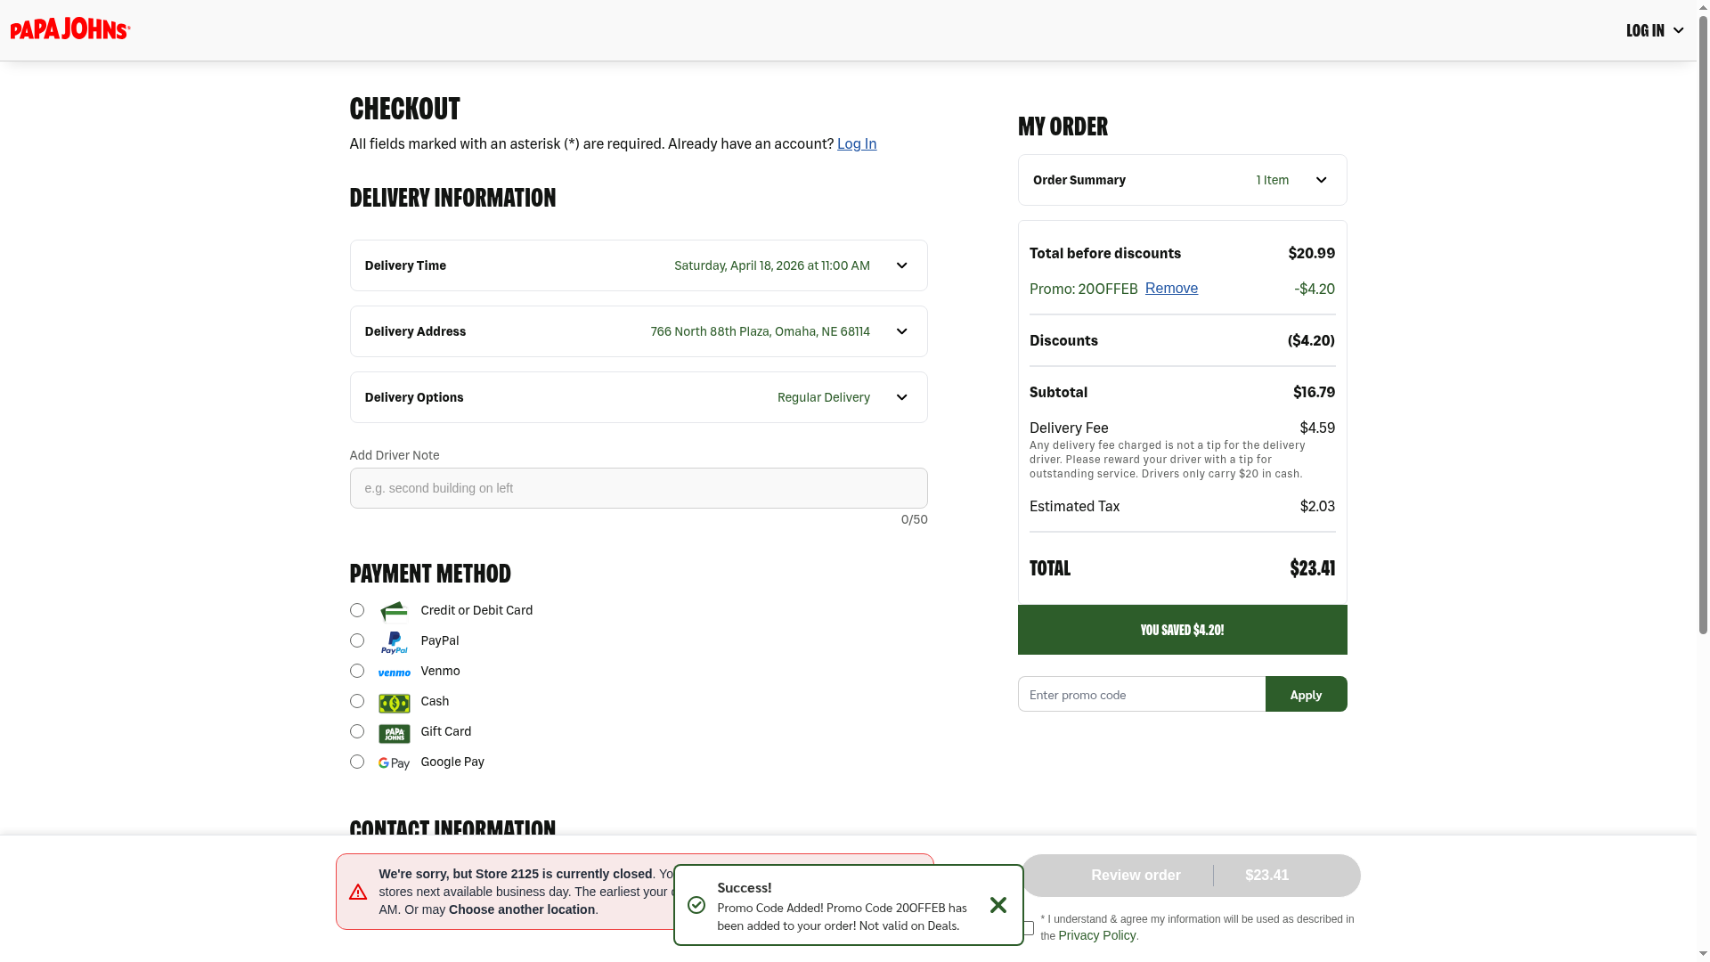Click the success checkmark circle icon

click(696, 905)
